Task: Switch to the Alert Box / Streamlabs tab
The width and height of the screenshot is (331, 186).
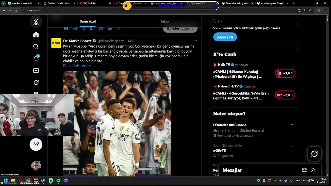Action: (x=24, y=3)
